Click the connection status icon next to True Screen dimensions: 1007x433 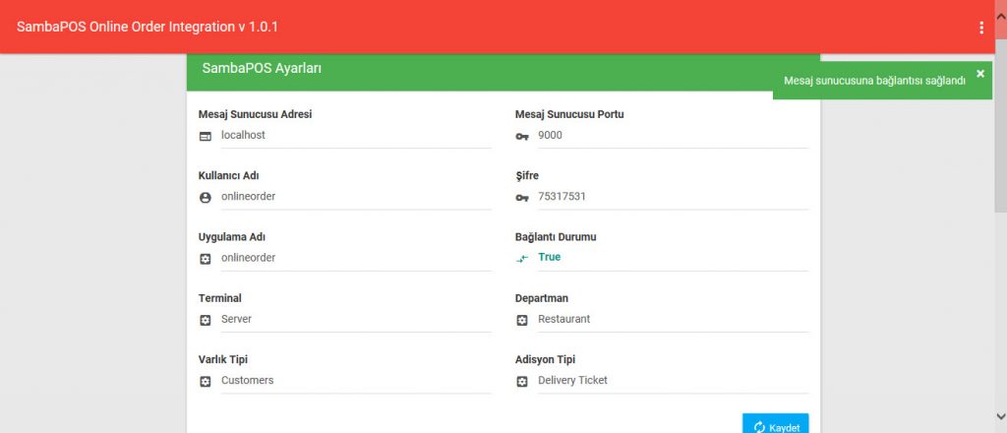[x=522, y=258]
